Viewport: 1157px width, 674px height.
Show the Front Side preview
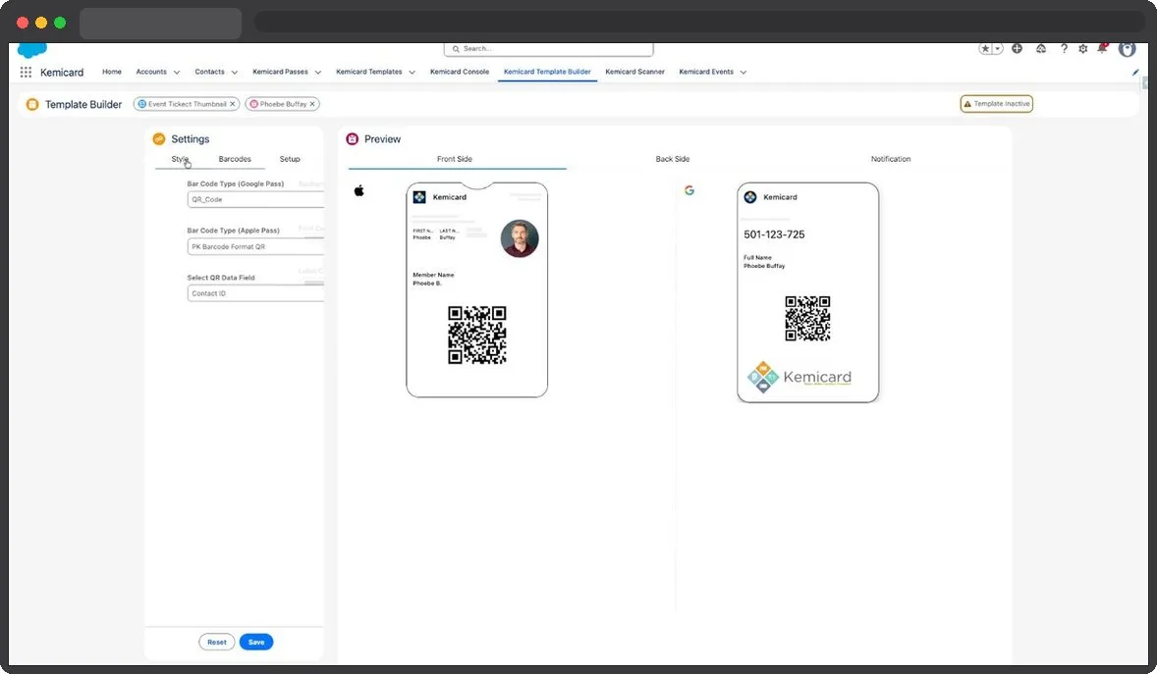pyautogui.click(x=455, y=159)
